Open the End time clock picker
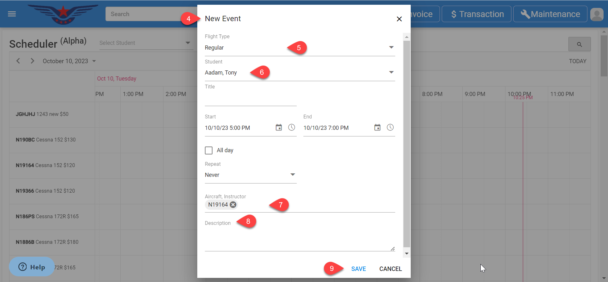Viewport: 608px width, 282px height. (390, 128)
